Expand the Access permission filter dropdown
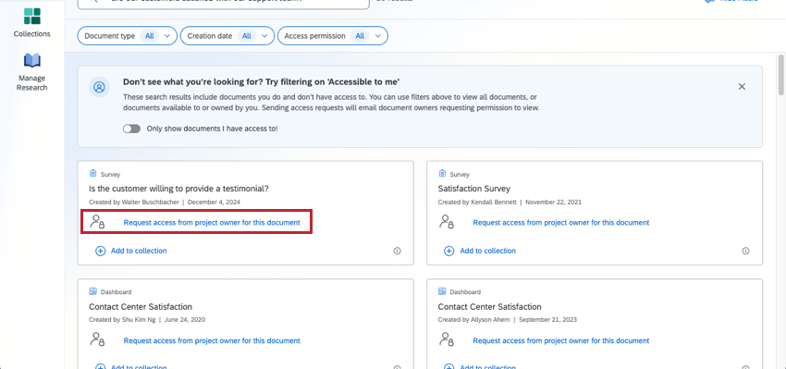 [332, 36]
